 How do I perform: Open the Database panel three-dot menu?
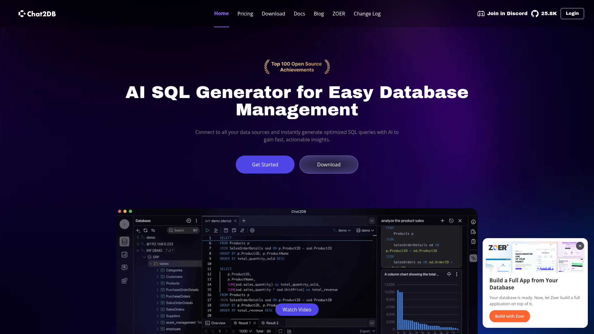click(196, 221)
